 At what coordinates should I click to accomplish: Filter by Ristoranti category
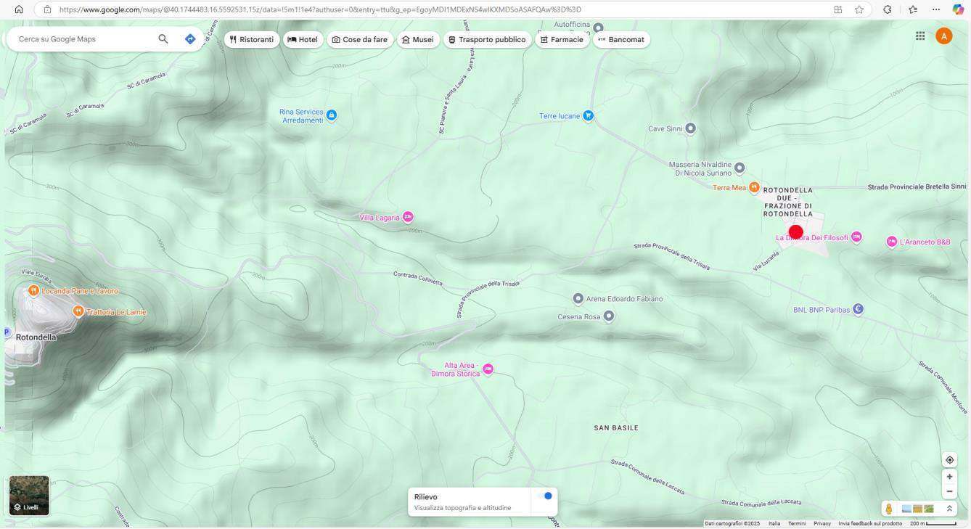[251, 40]
